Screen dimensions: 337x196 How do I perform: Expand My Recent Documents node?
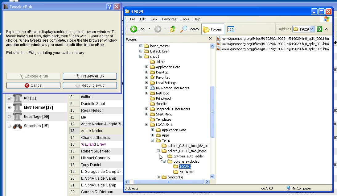click(146, 88)
